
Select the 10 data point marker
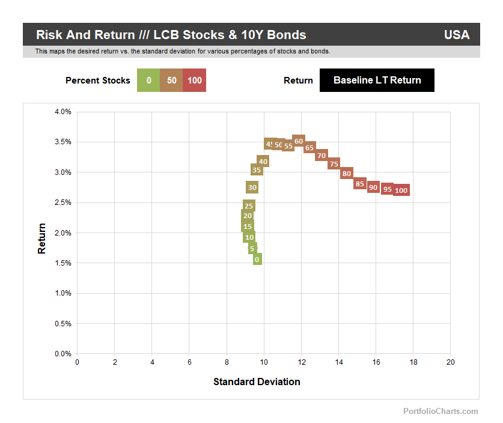[x=249, y=237]
